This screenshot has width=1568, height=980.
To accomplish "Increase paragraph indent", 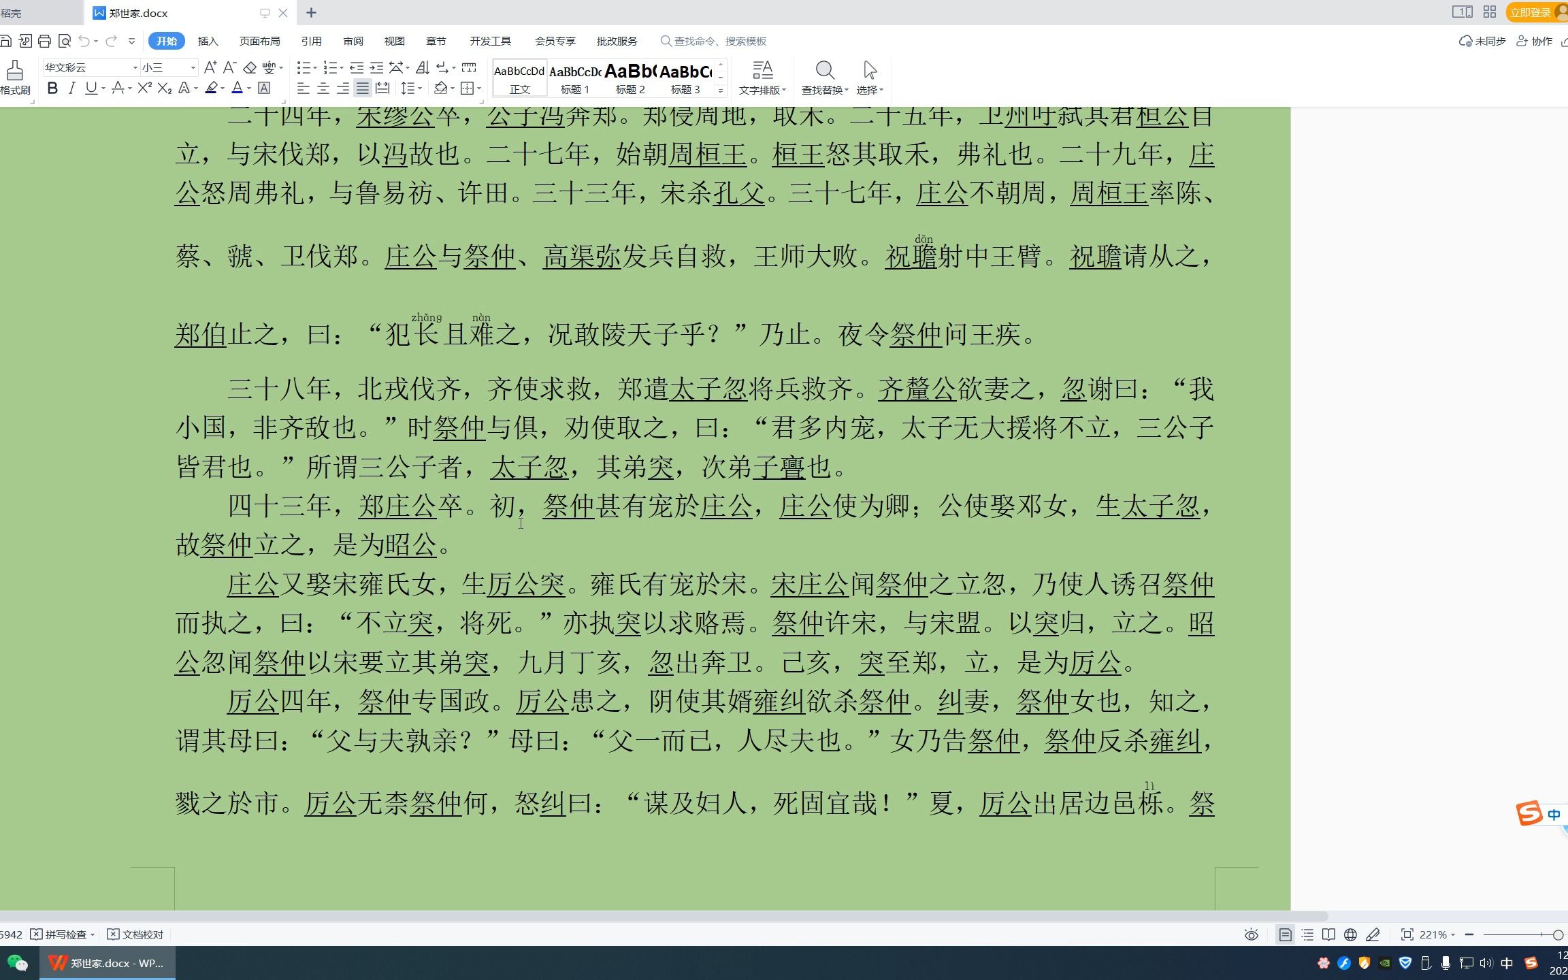I will point(376,67).
